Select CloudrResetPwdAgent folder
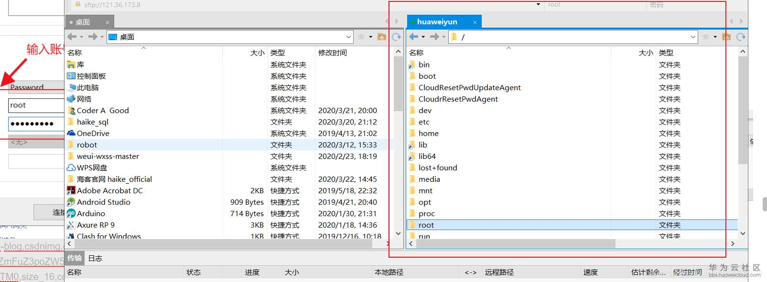This screenshot has width=767, height=282. pyautogui.click(x=454, y=99)
